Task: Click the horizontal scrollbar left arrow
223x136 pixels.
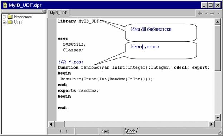Action: coord(51,124)
